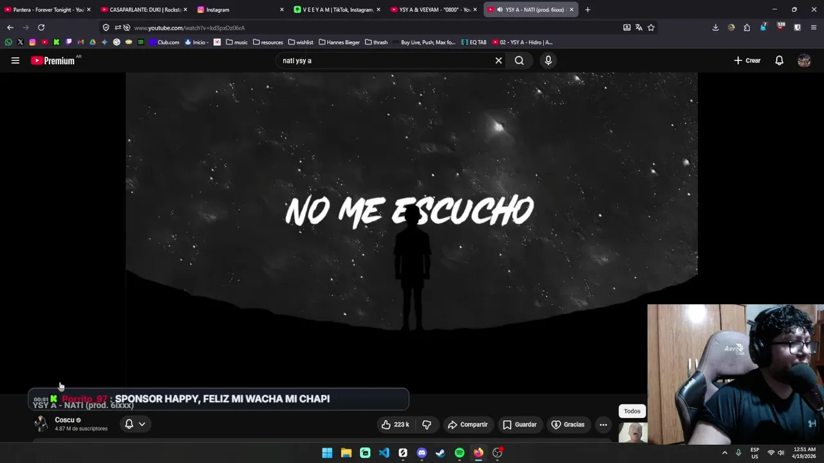Viewport: 824px width, 463px height.
Task: Launch Spotify from the taskbar
Action: tap(460, 453)
